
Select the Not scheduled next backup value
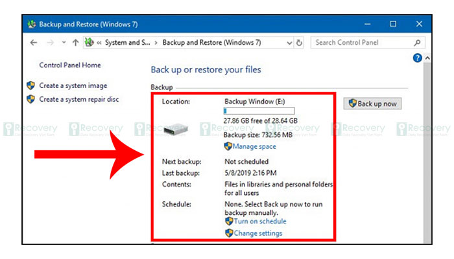246,162
